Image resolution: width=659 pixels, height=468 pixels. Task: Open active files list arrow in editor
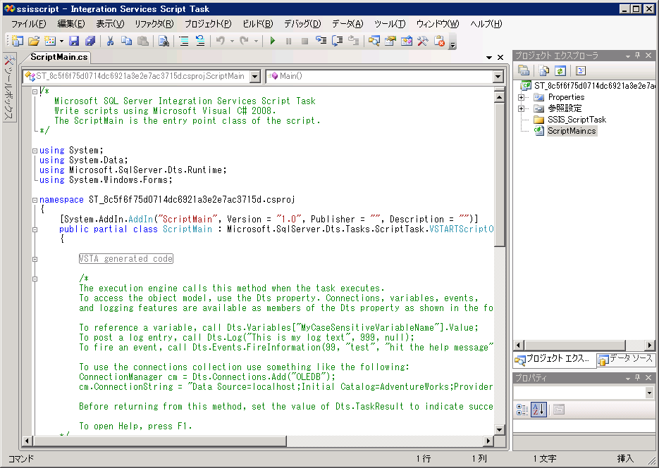coord(488,58)
